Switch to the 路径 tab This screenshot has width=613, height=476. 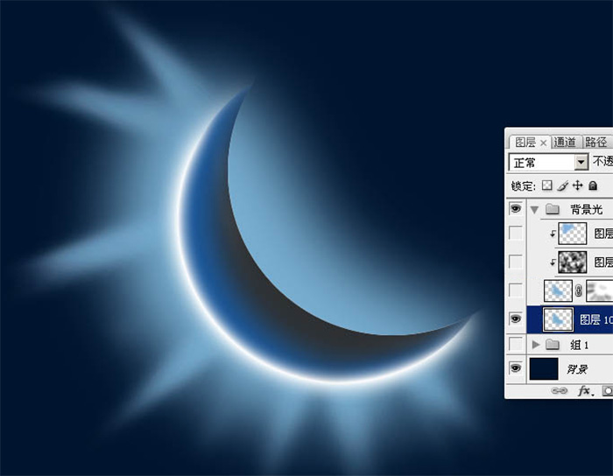click(x=595, y=142)
